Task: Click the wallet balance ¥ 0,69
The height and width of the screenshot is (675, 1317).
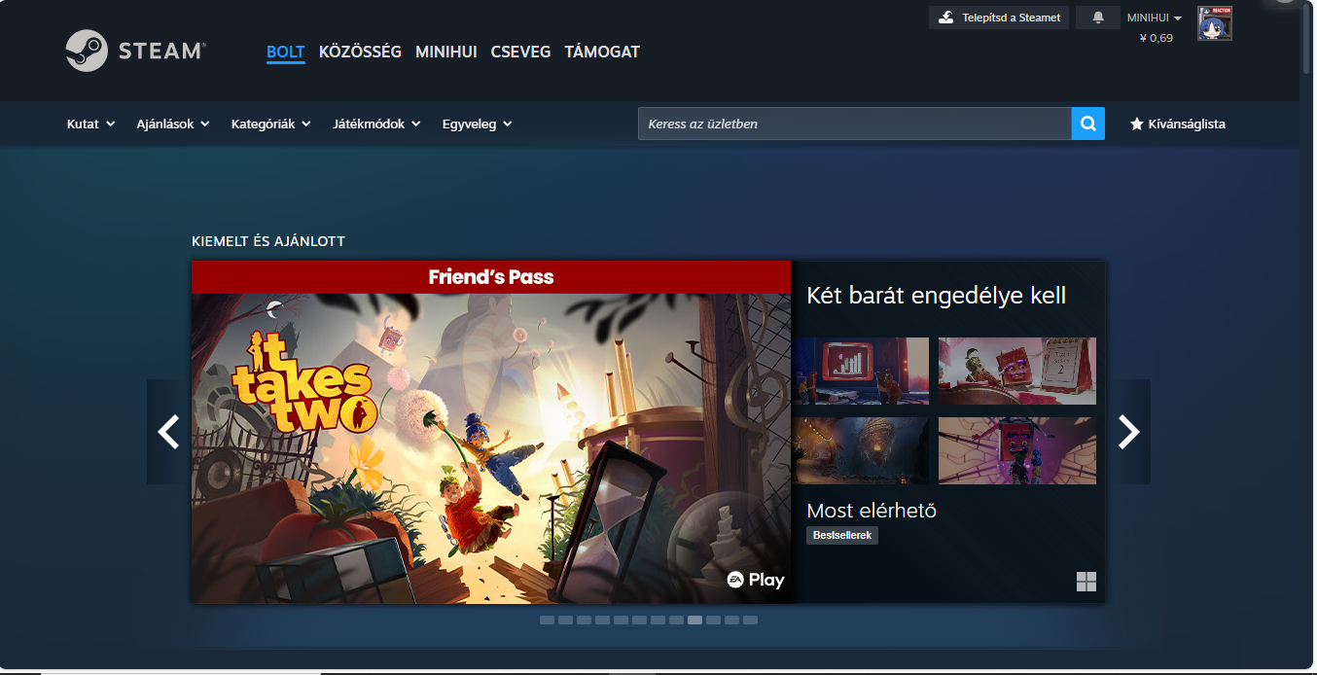Action: [x=1156, y=38]
